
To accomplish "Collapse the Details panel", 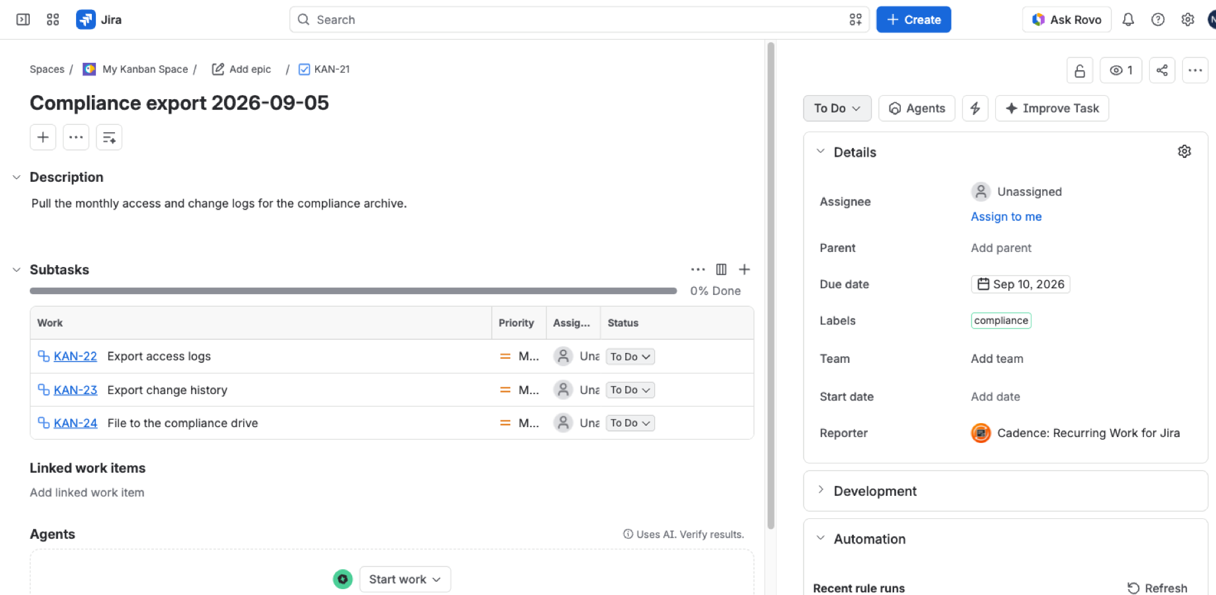I will [821, 151].
